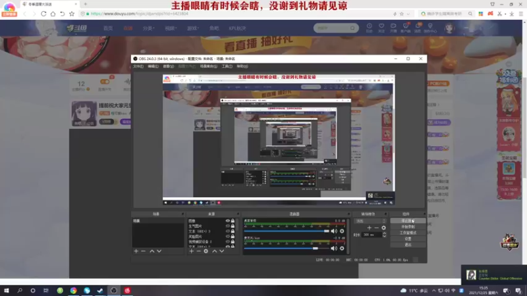
Task: Mute the 麦克风/Aux speaker icon
Action: click(x=333, y=249)
